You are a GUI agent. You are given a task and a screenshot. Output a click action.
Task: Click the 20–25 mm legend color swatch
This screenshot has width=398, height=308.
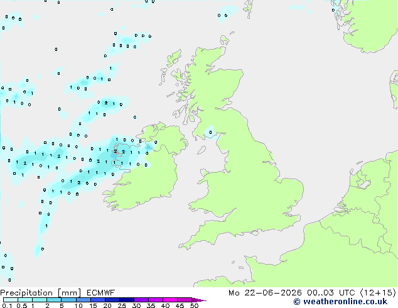112,300
